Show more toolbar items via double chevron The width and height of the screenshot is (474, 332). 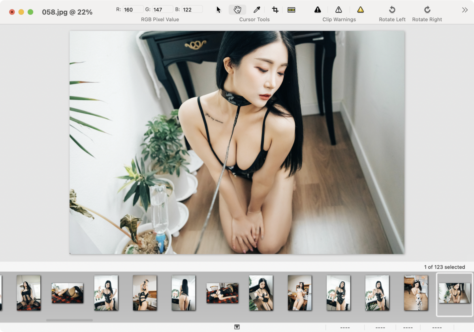(465, 10)
